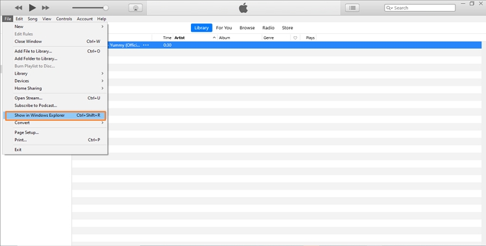Choose Subscribe to Podcast
The image size is (486, 246).
point(55,105)
